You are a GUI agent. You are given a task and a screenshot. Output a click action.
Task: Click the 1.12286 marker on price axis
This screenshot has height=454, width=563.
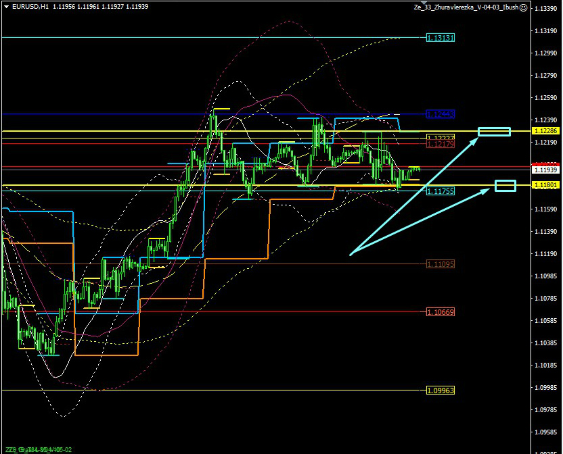[x=545, y=130]
